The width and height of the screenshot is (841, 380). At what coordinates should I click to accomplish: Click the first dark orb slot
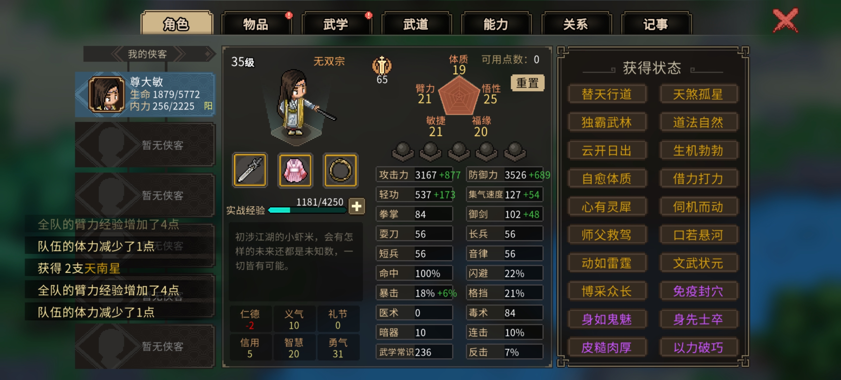[x=403, y=152]
